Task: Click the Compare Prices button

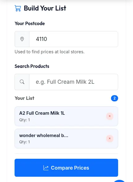Action: tap(66, 168)
